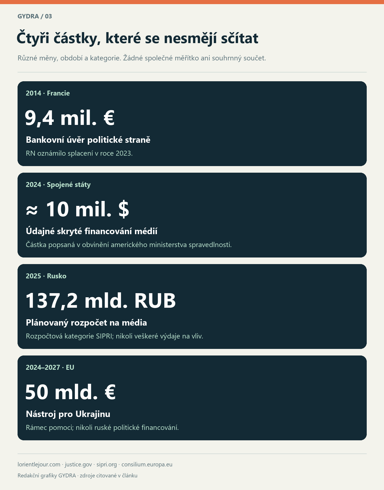Click Nástroj pro Ukrajinu heading
Image resolution: width=384 pixels, height=490 pixels.
[x=68, y=414]
